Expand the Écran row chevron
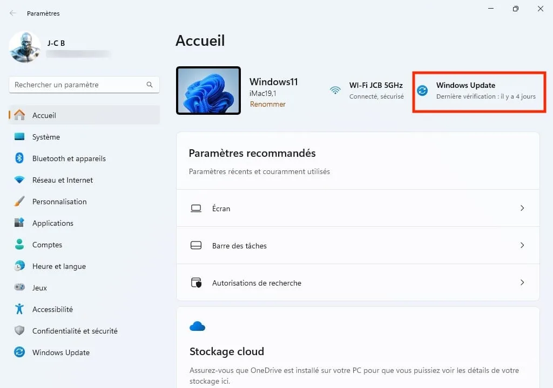This screenshot has height=388, width=553. tap(522, 208)
